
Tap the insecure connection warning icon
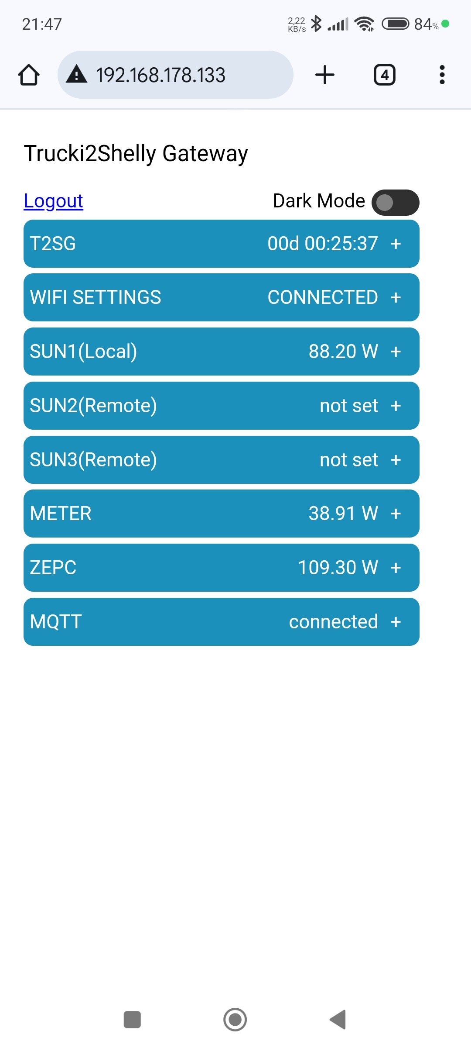[77, 74]
